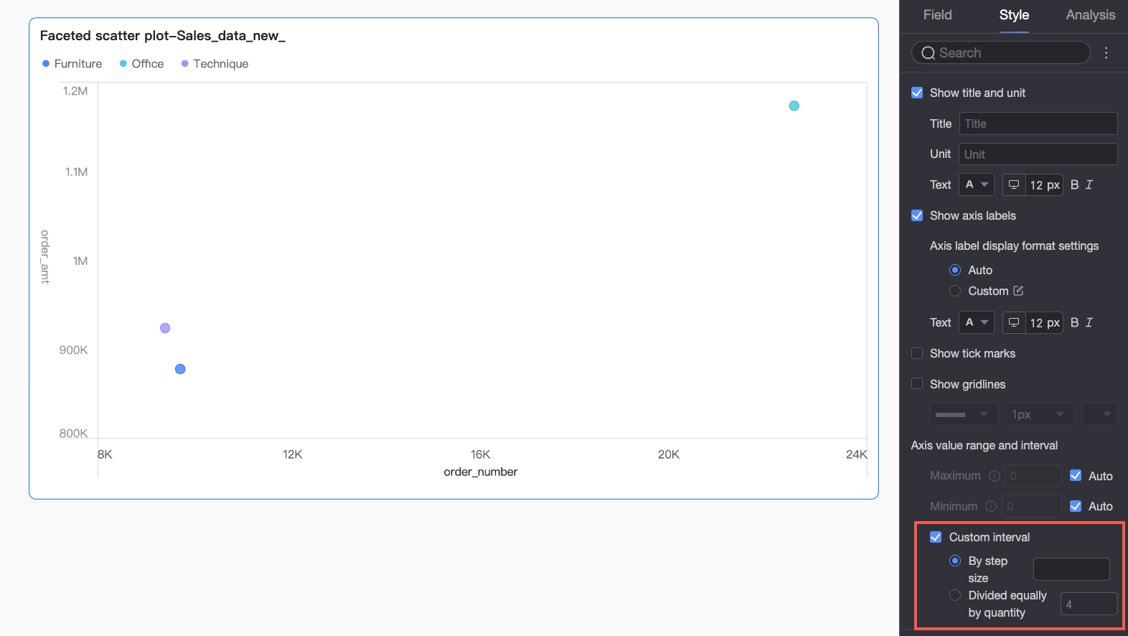The width and height of the screenshot is (1128, 636).
Task: Open gridline color dropdown
Action: point(1099,414)
